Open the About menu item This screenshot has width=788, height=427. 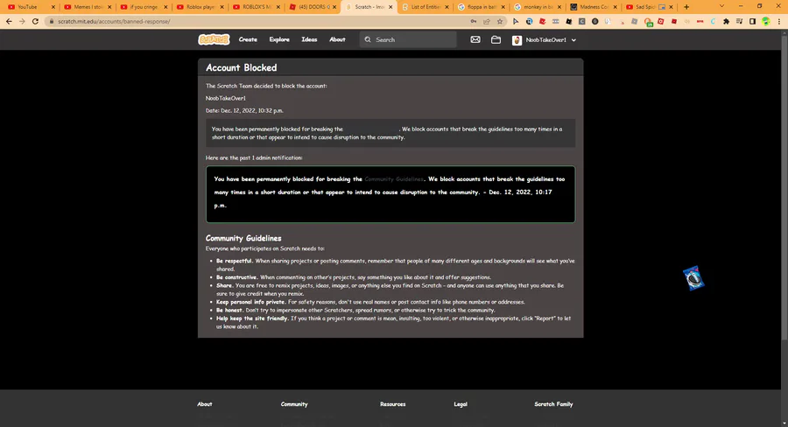point(337,39)
